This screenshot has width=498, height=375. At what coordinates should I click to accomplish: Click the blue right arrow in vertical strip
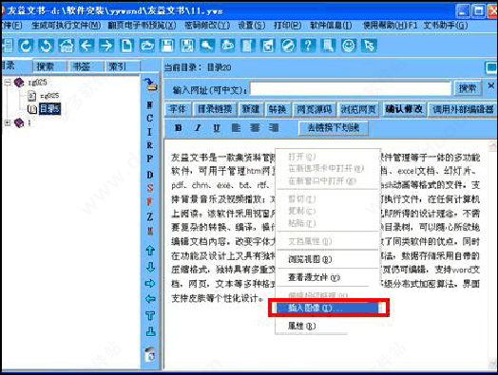(150, 283)
